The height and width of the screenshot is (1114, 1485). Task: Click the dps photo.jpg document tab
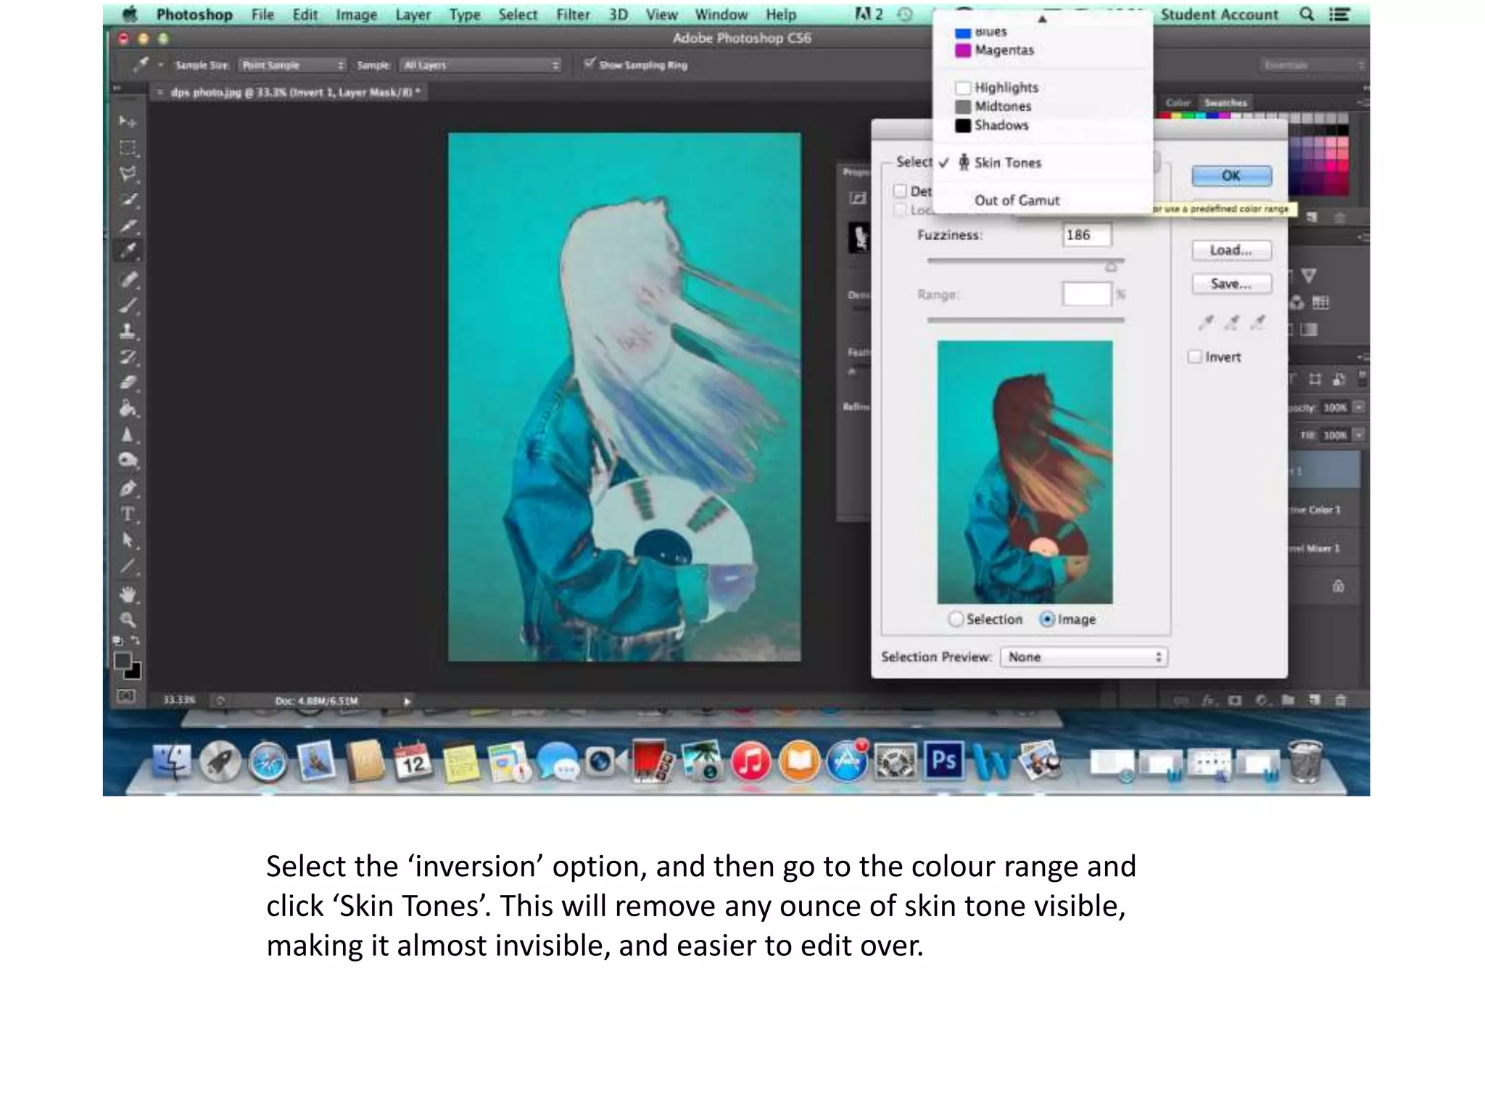pos(290,92)
